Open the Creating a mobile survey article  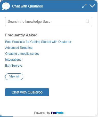pyautogui.click(x=22, y=54)
